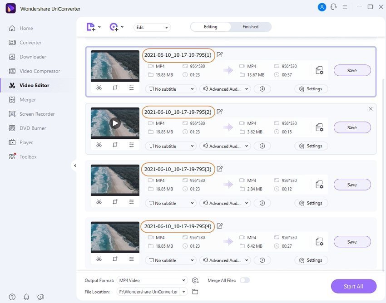Click the effects list icon for 795(2)
Screen dimensions: 386x303
pyautogui.click(x=131, y=145)
